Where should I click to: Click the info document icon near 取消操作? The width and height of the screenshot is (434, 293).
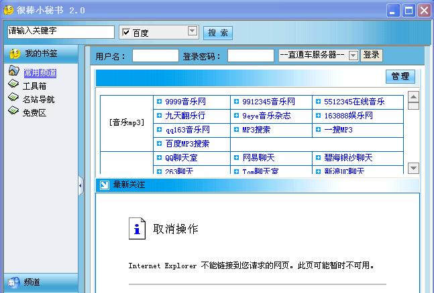click(137, 228)
